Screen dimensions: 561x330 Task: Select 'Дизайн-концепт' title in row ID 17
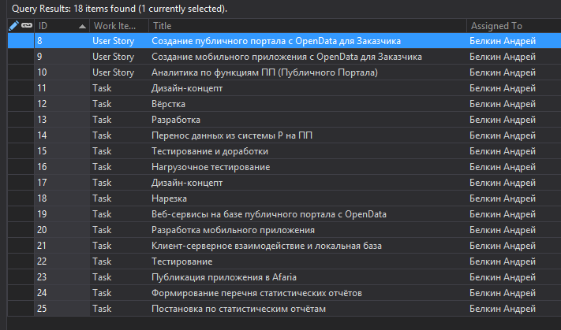pyautogui.click(x=187, y=183)
